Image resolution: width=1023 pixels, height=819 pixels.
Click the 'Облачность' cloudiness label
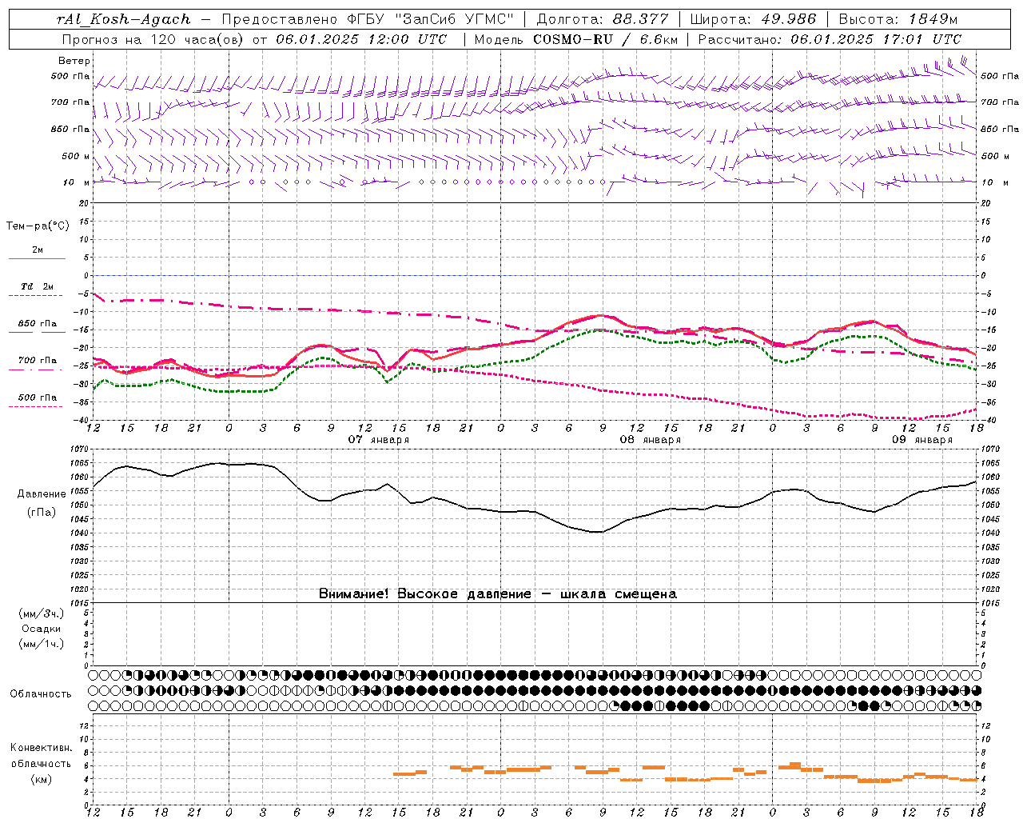[x=41, y=694]
